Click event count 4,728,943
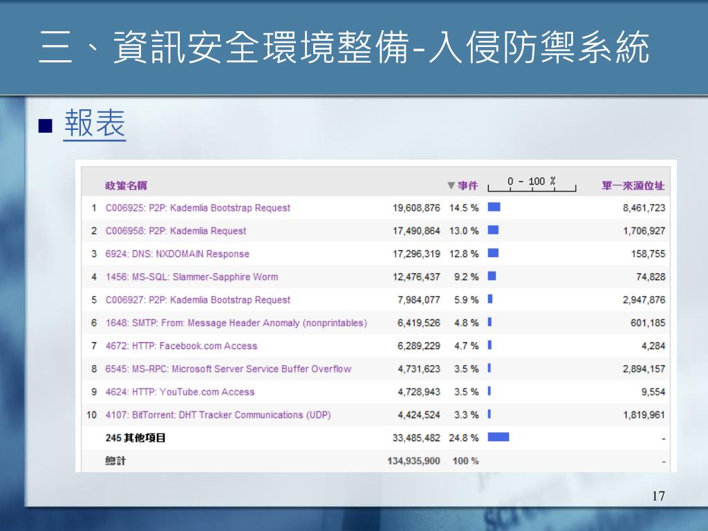 (418, 392)
